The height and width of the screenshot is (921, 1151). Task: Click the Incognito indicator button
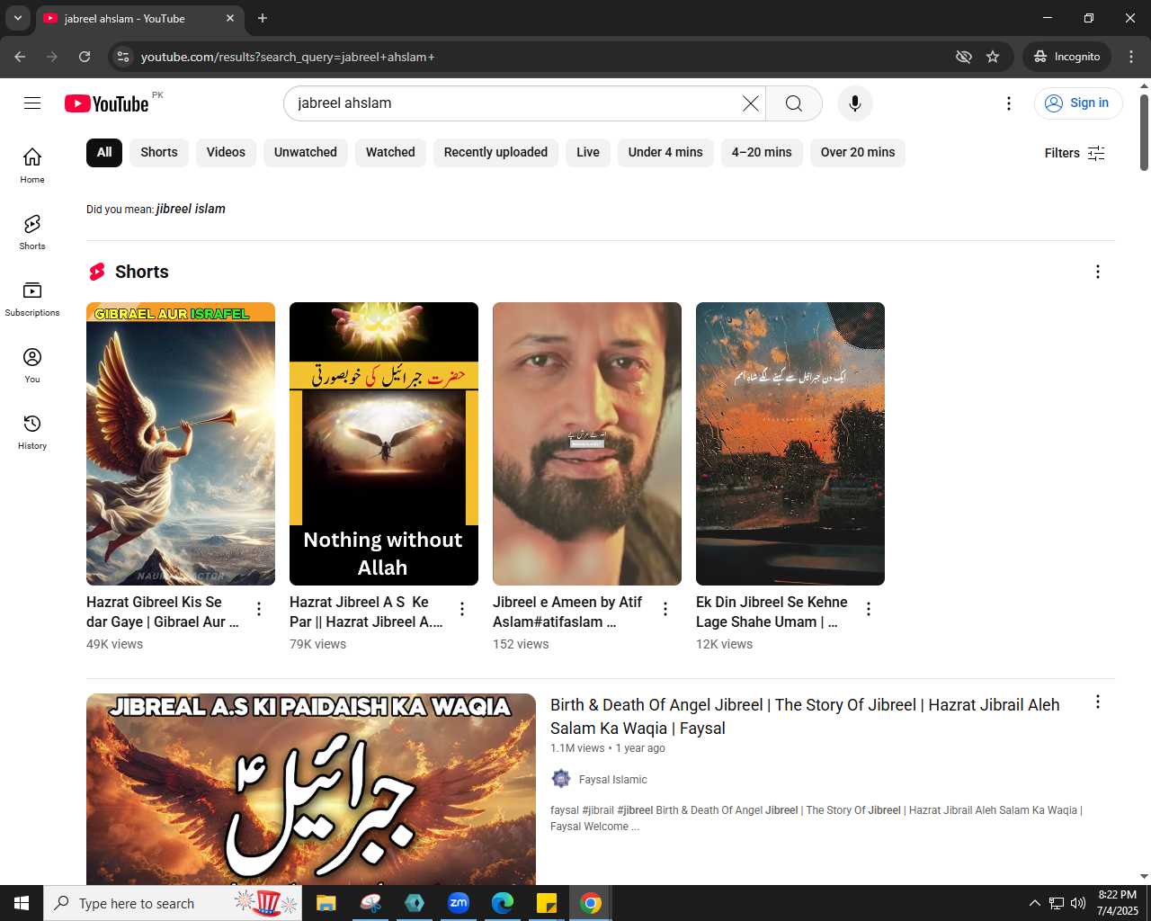coord(1067,57)
